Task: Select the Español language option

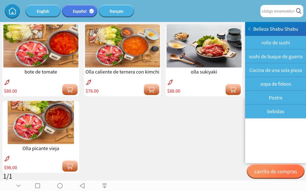Action: [x=80, y=11]
